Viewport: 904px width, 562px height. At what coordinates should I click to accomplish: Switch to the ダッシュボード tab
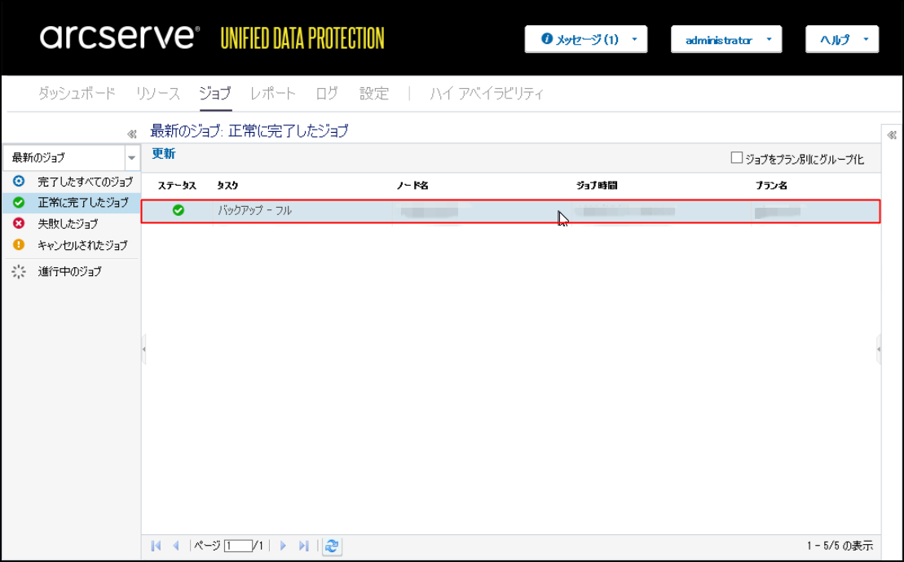coord(77,94)
